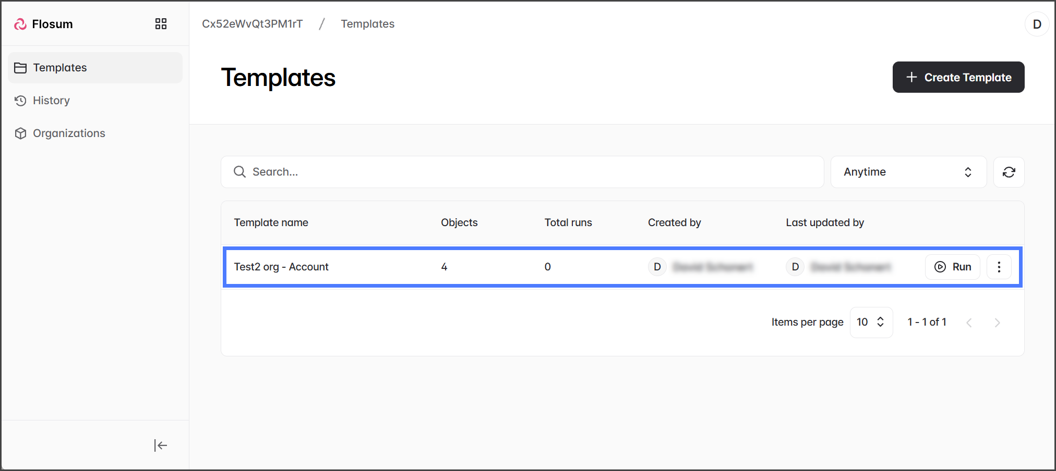This screenshot has width=1056, height=471.
Task: Click the Create Template button
Action: 958,77
